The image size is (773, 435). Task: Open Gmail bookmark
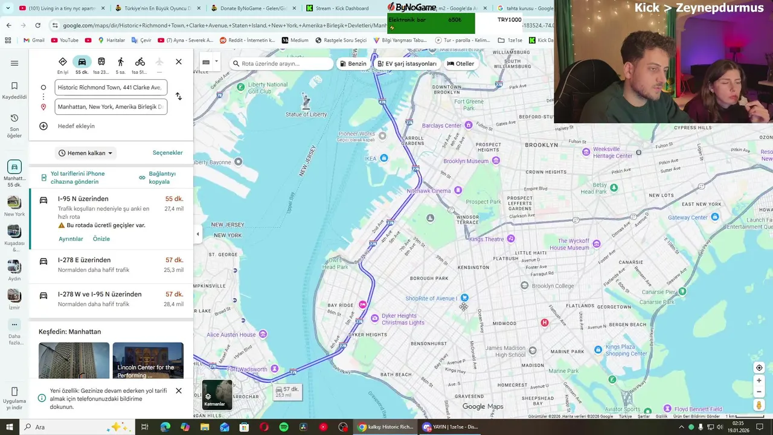point(34,40)
